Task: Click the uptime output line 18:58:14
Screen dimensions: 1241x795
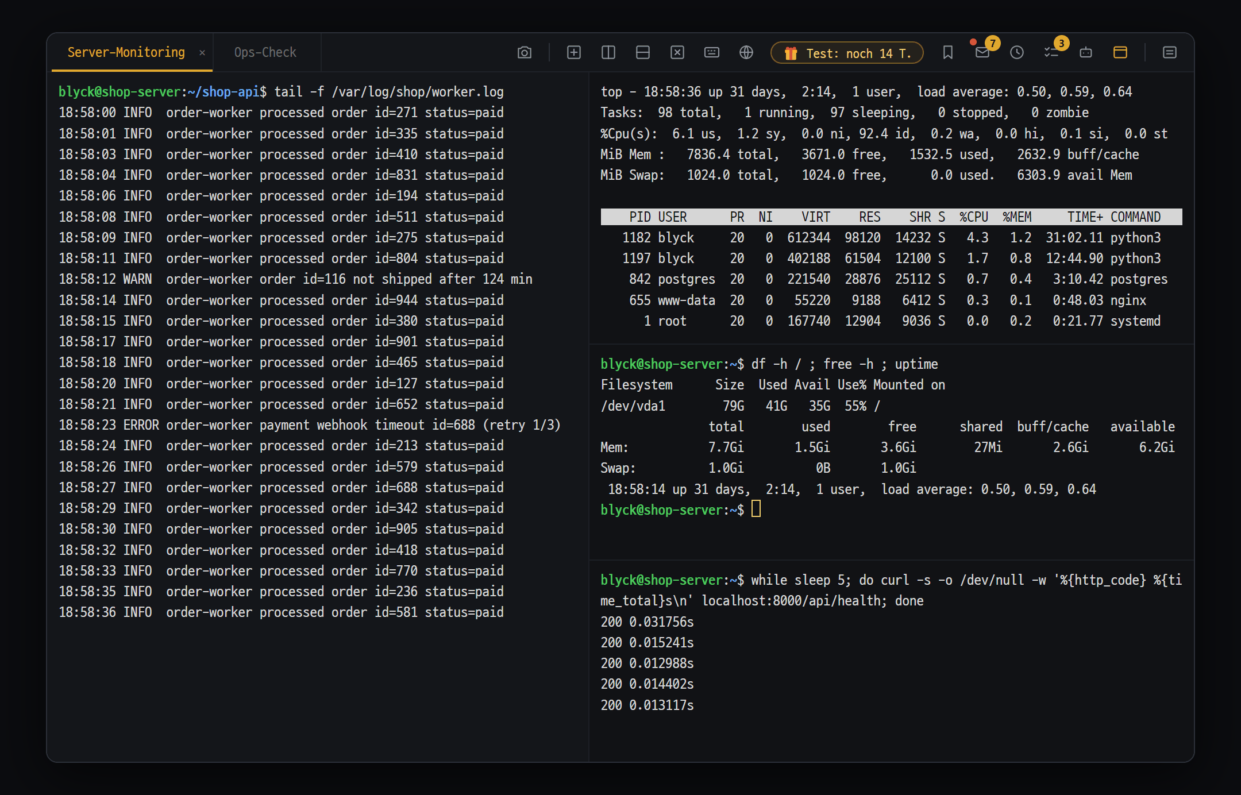Action: (x=851, y=489)
